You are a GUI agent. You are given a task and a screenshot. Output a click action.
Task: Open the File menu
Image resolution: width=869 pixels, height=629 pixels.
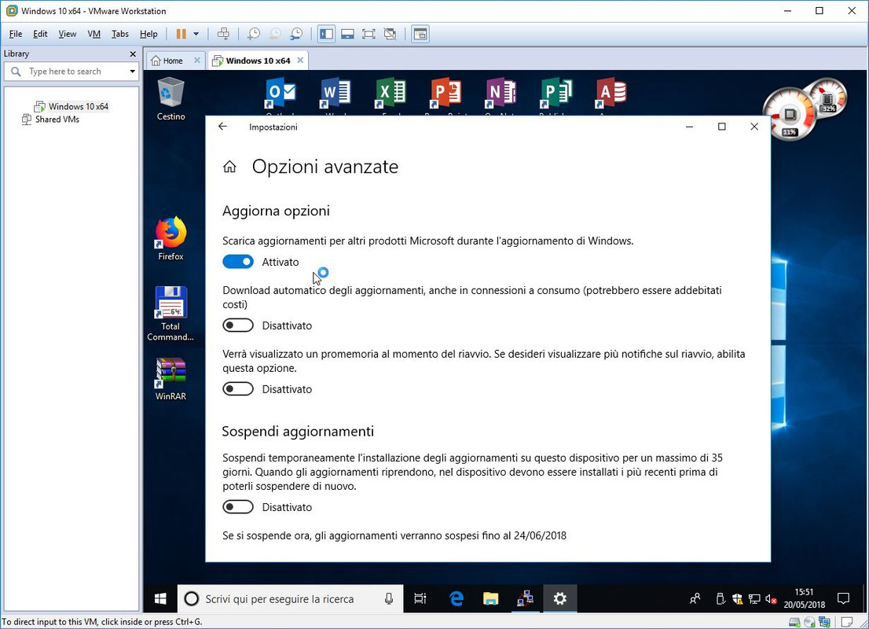point(16,34)
